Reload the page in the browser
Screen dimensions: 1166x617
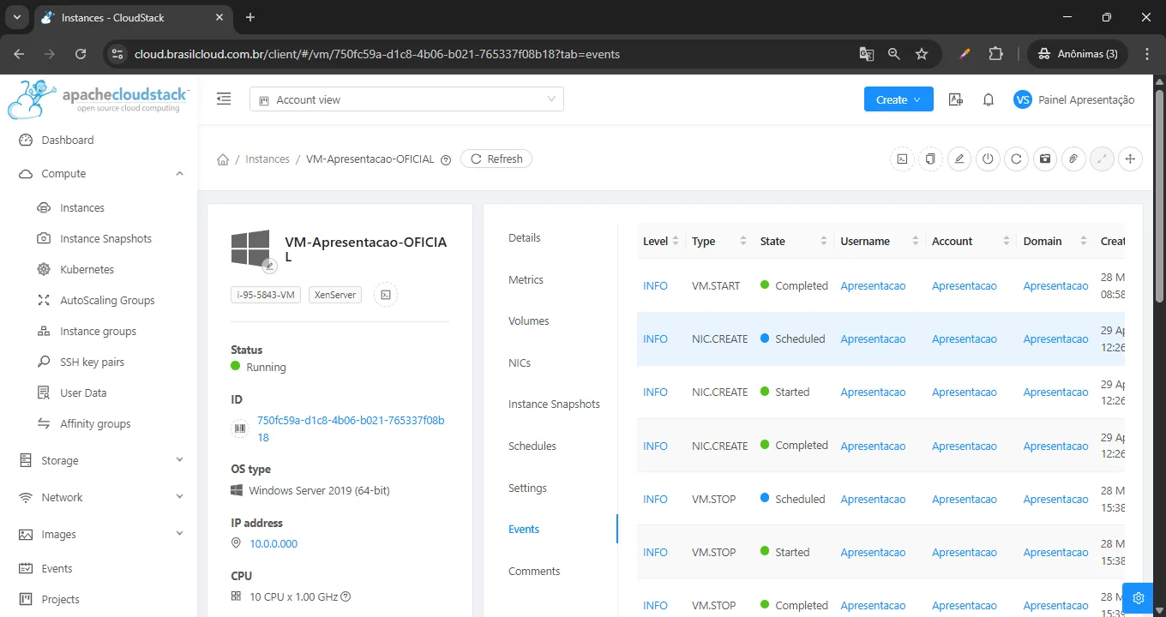click(81, 54)
